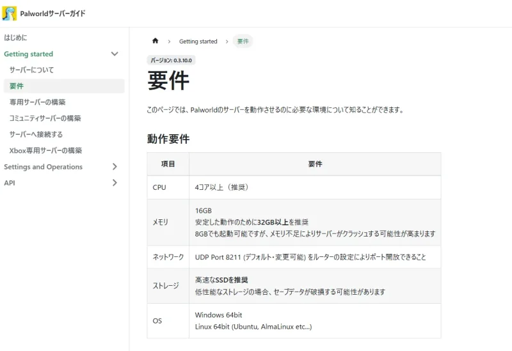Click the Linux 64bit (Ubuntu, AlmaLinux etc...) text
Image resolution: width=512 pixels, height=351 pixels.
[x=253, y=327]
